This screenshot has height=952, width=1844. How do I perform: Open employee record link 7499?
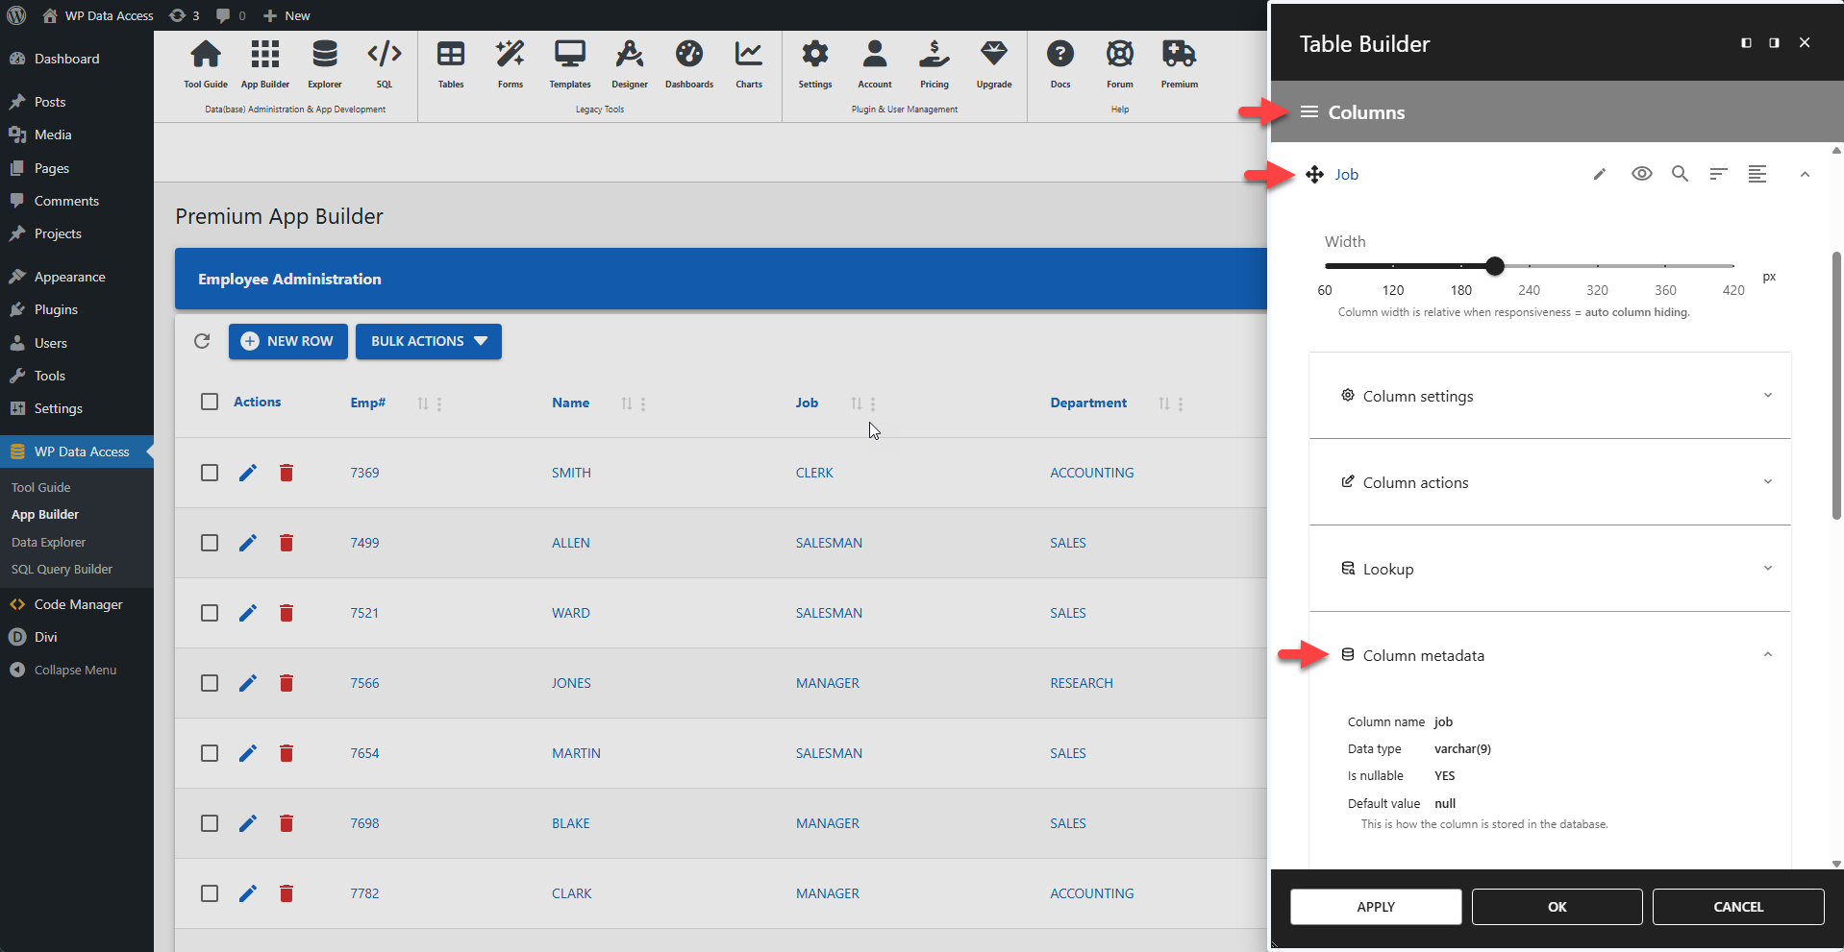click(x=363, y=542)
